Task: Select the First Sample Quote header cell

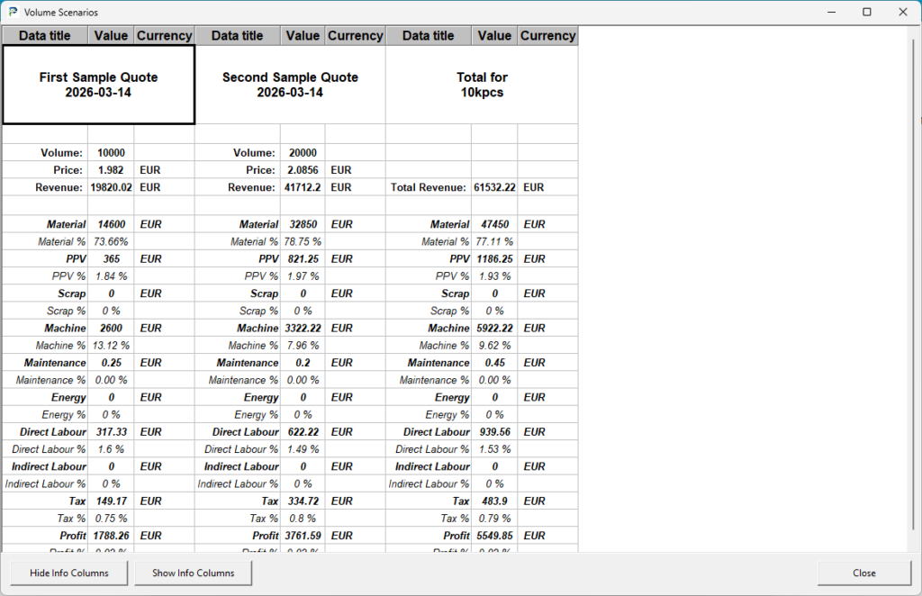Action: click(98, 85)
